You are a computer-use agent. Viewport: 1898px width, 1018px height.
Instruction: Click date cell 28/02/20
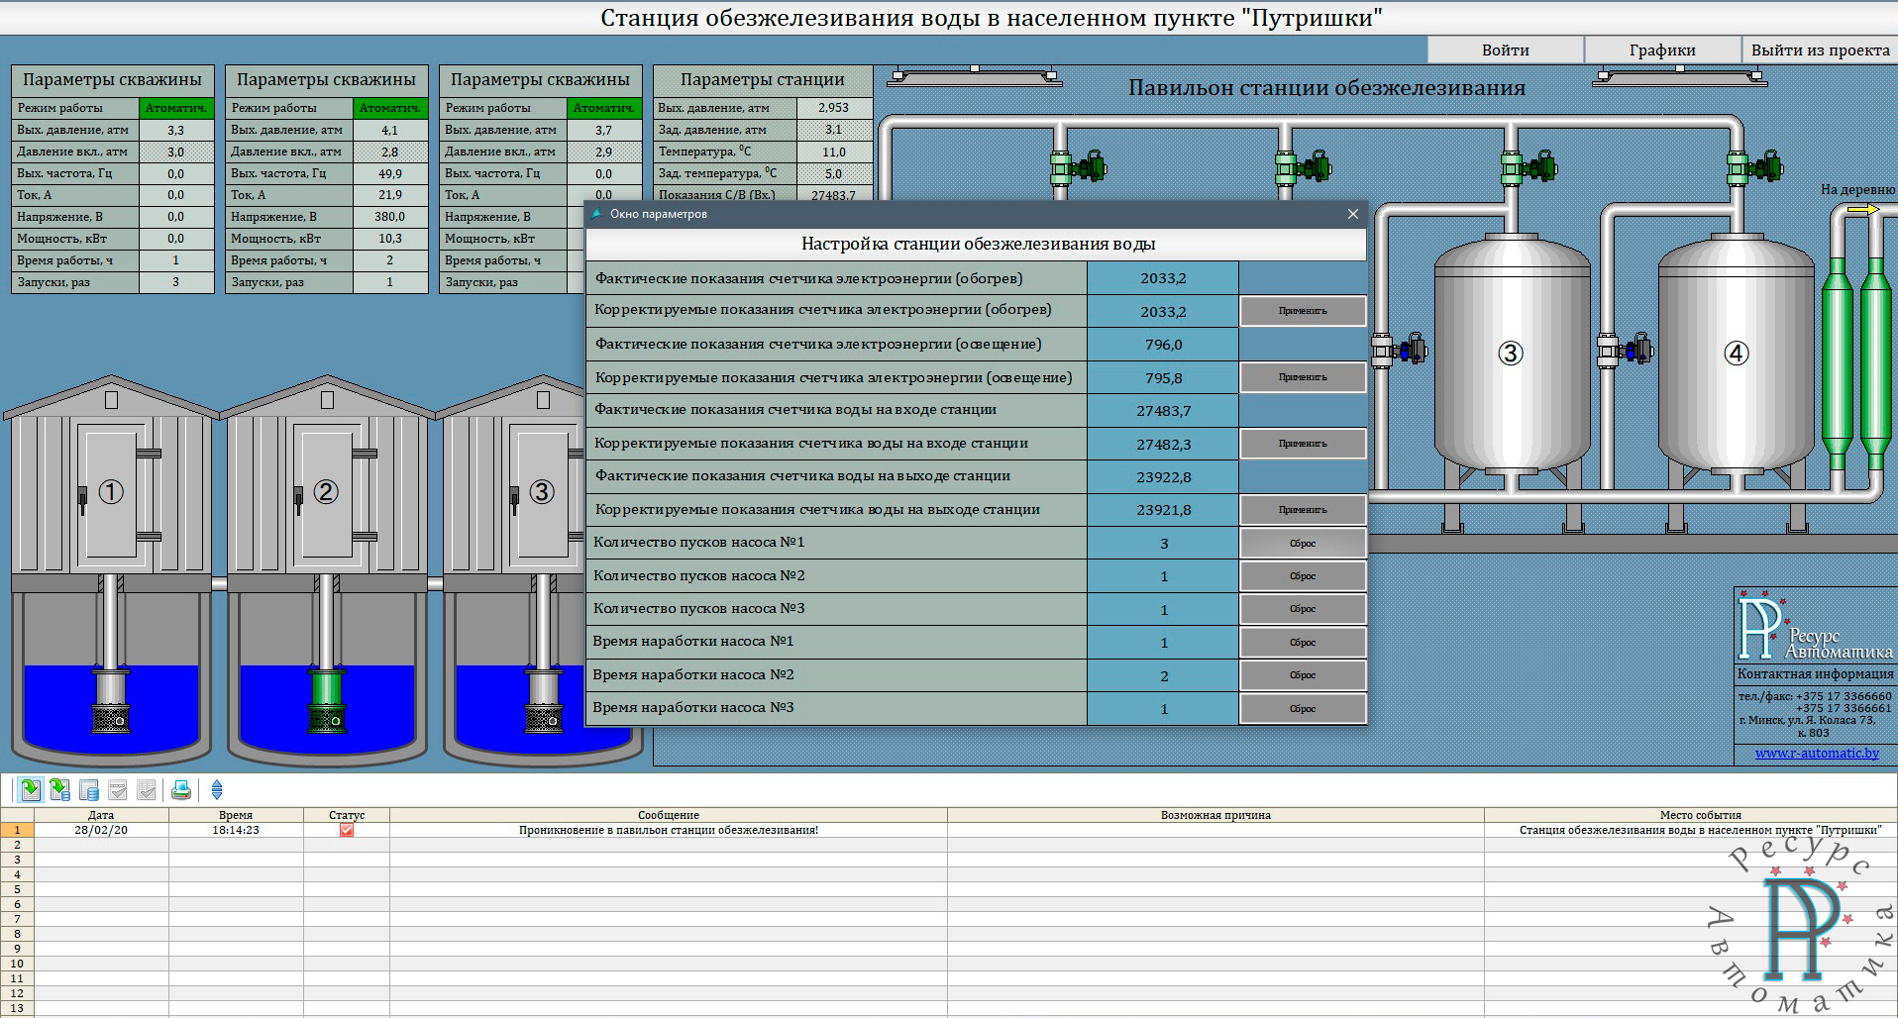point(101,830)
